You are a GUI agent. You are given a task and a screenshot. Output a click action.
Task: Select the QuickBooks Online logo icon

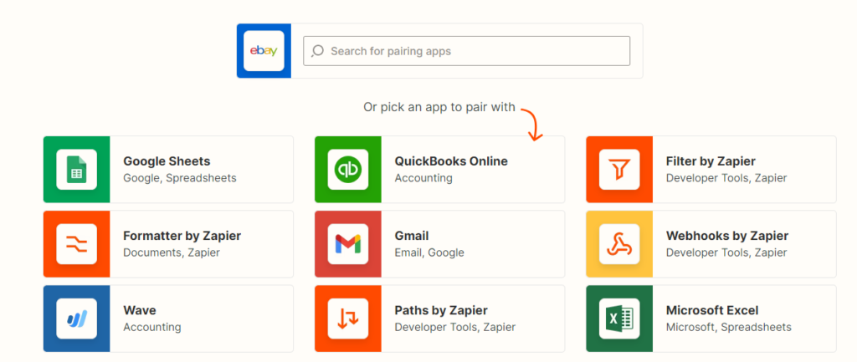tap(348, 170)
